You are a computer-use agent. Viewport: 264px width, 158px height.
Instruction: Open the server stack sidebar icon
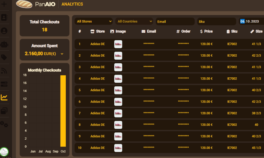pos(4,84)
